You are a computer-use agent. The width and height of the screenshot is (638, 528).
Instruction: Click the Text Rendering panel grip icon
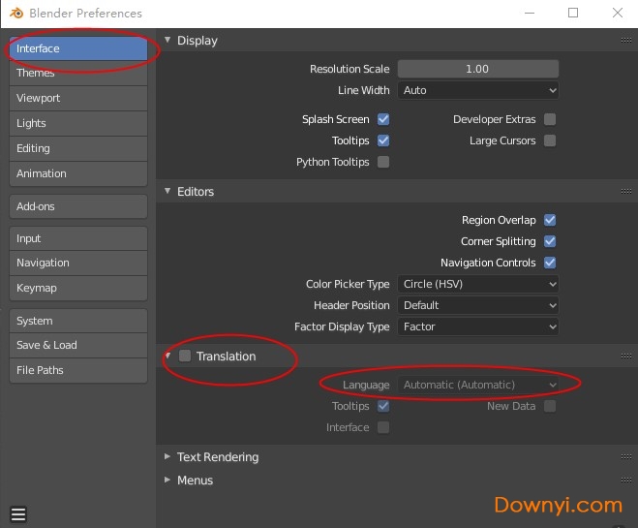pyautogui.click(x=625, y=457)
